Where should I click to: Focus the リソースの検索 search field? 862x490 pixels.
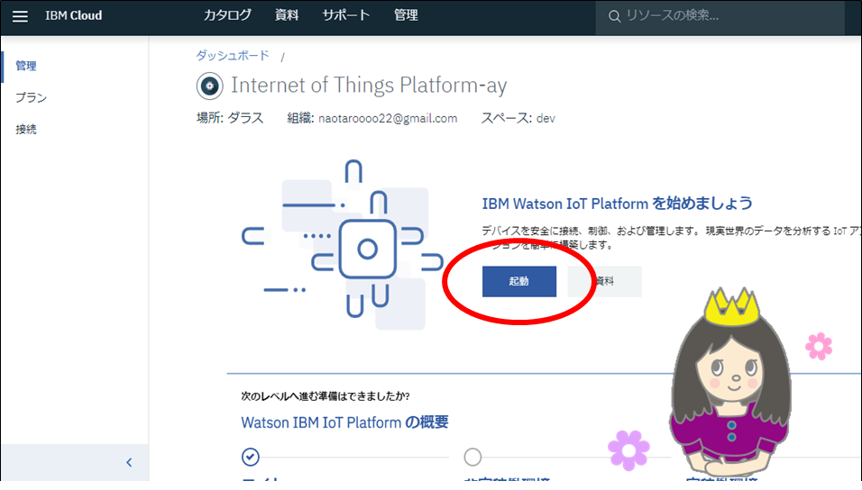pyautogui.click(x=720, y=18)
